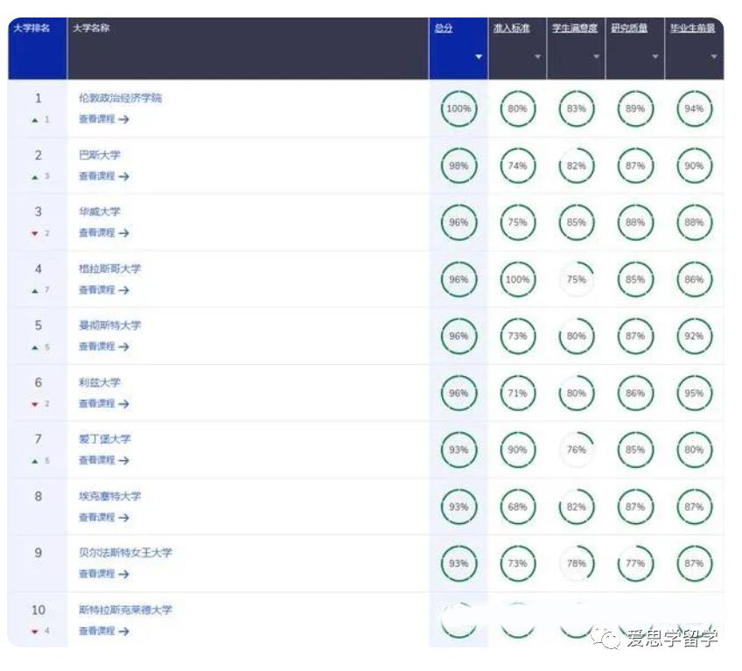This screenshot has height=671, width=742.
Task: Click 巴斯大学's 74% entry standards ring
Action: [x=517, y=165]
